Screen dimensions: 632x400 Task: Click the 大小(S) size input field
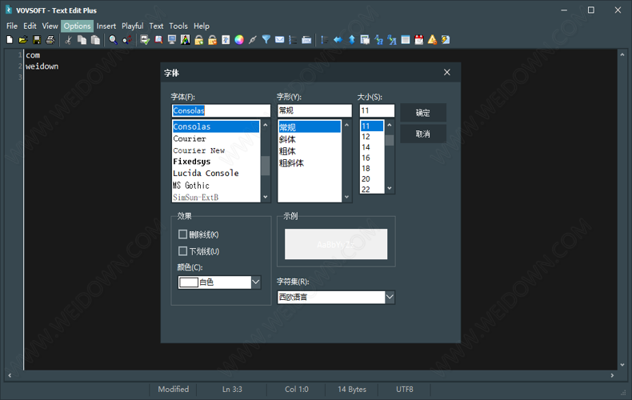tap(377, 110)
